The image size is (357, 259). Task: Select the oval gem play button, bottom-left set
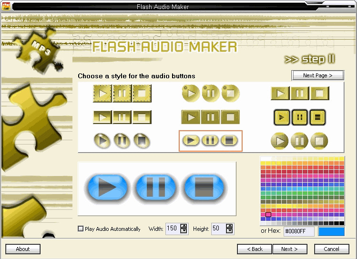pos(102,141)
